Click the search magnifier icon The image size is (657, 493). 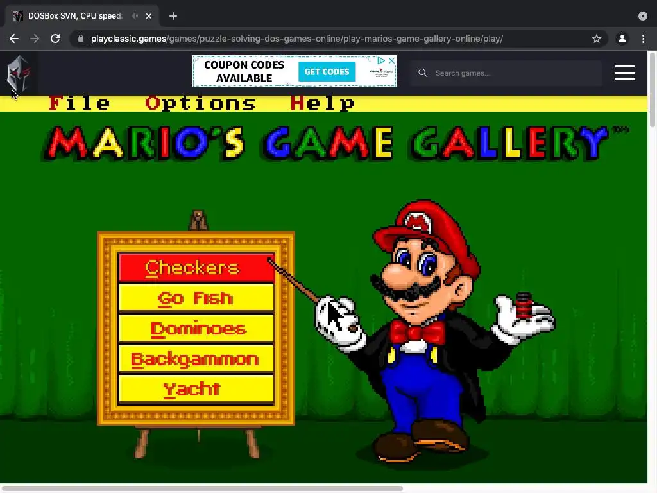(x=423, y=73)
